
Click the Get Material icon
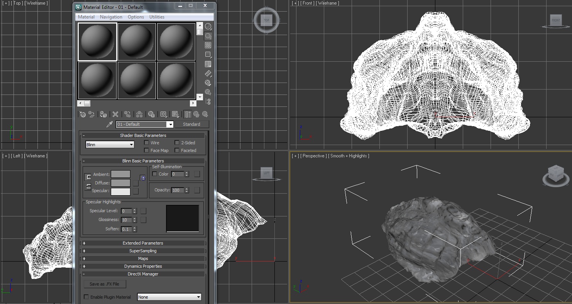(x=83, y=114)
